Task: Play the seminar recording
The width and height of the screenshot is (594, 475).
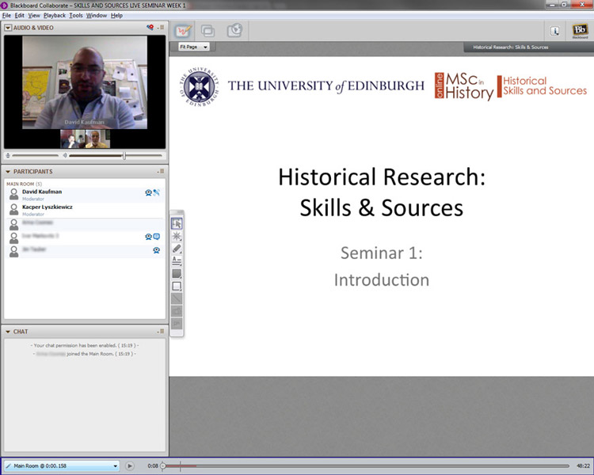Action: coord(130,465)
